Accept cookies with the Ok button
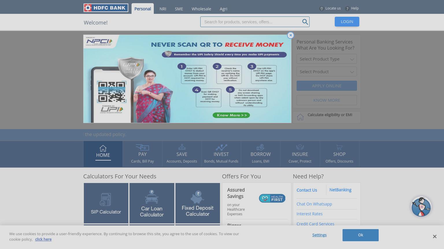The image size is (444, 249). [x=360, y=235]
